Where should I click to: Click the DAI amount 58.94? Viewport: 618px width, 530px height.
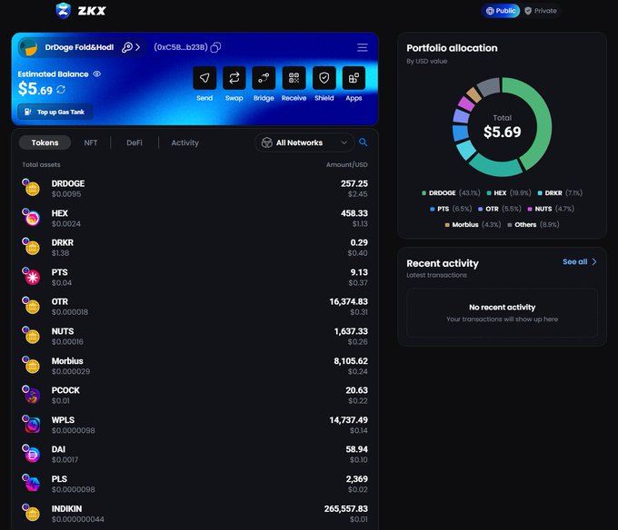pyautogui.click(x=356, y=449)
